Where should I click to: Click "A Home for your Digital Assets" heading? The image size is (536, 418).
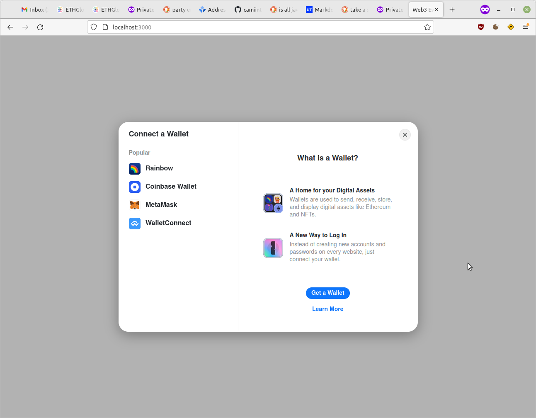tap(332, 190)
